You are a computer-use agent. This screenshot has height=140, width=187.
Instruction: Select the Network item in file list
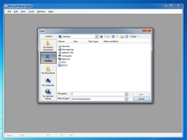click(64, 59)
